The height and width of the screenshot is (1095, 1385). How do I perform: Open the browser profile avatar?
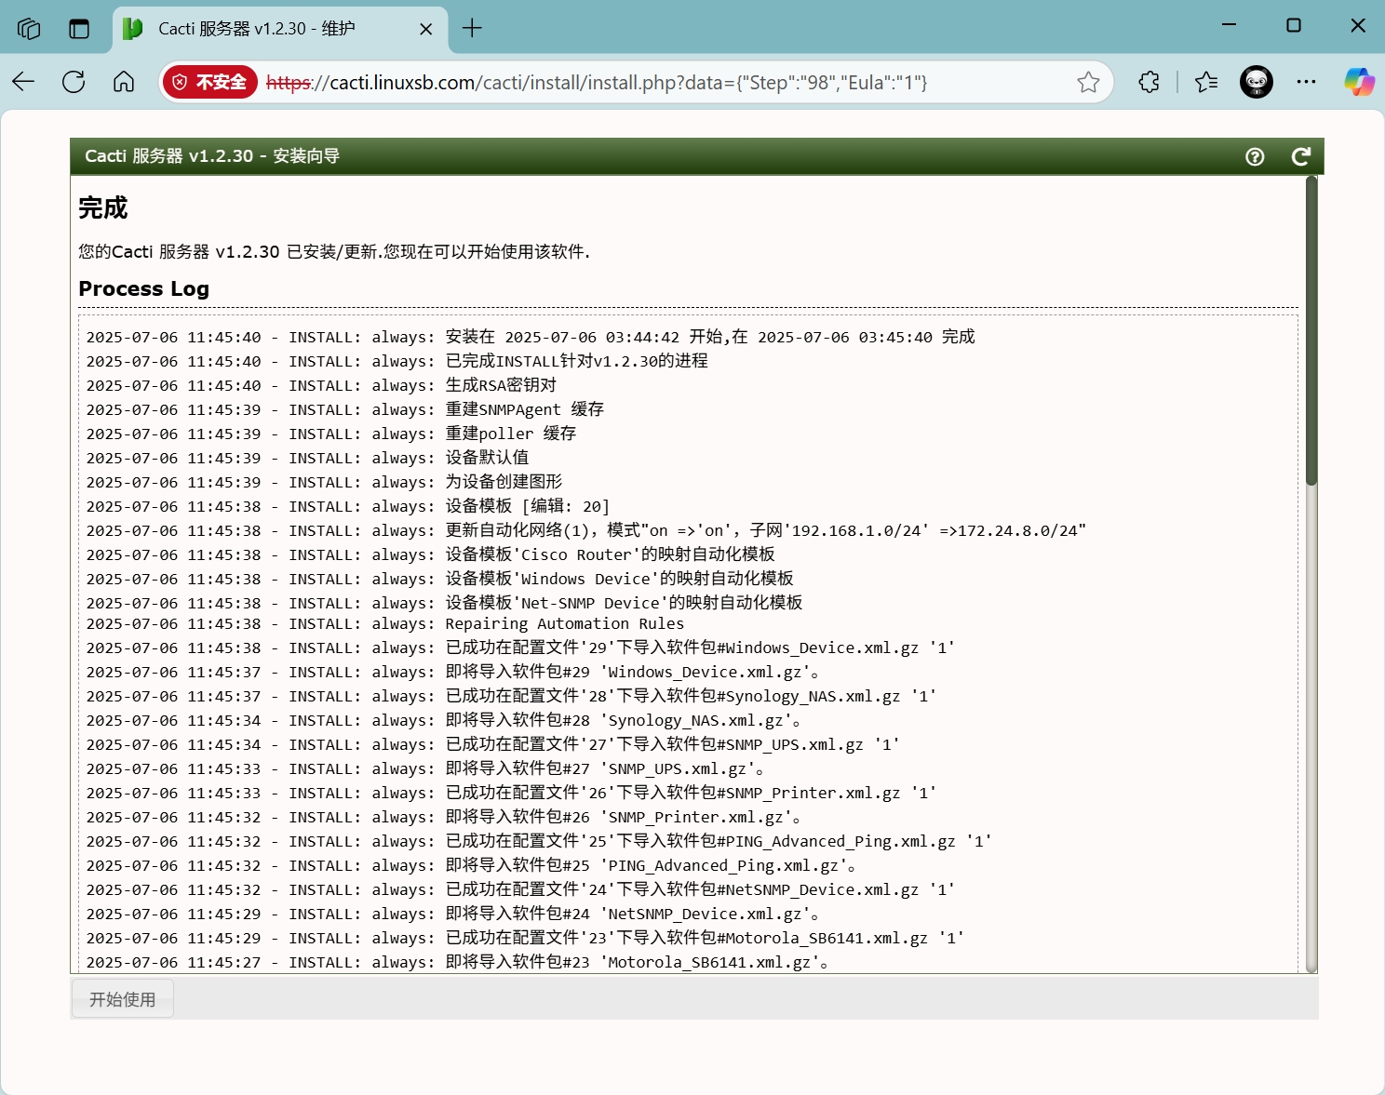[x=1257, y=82]
